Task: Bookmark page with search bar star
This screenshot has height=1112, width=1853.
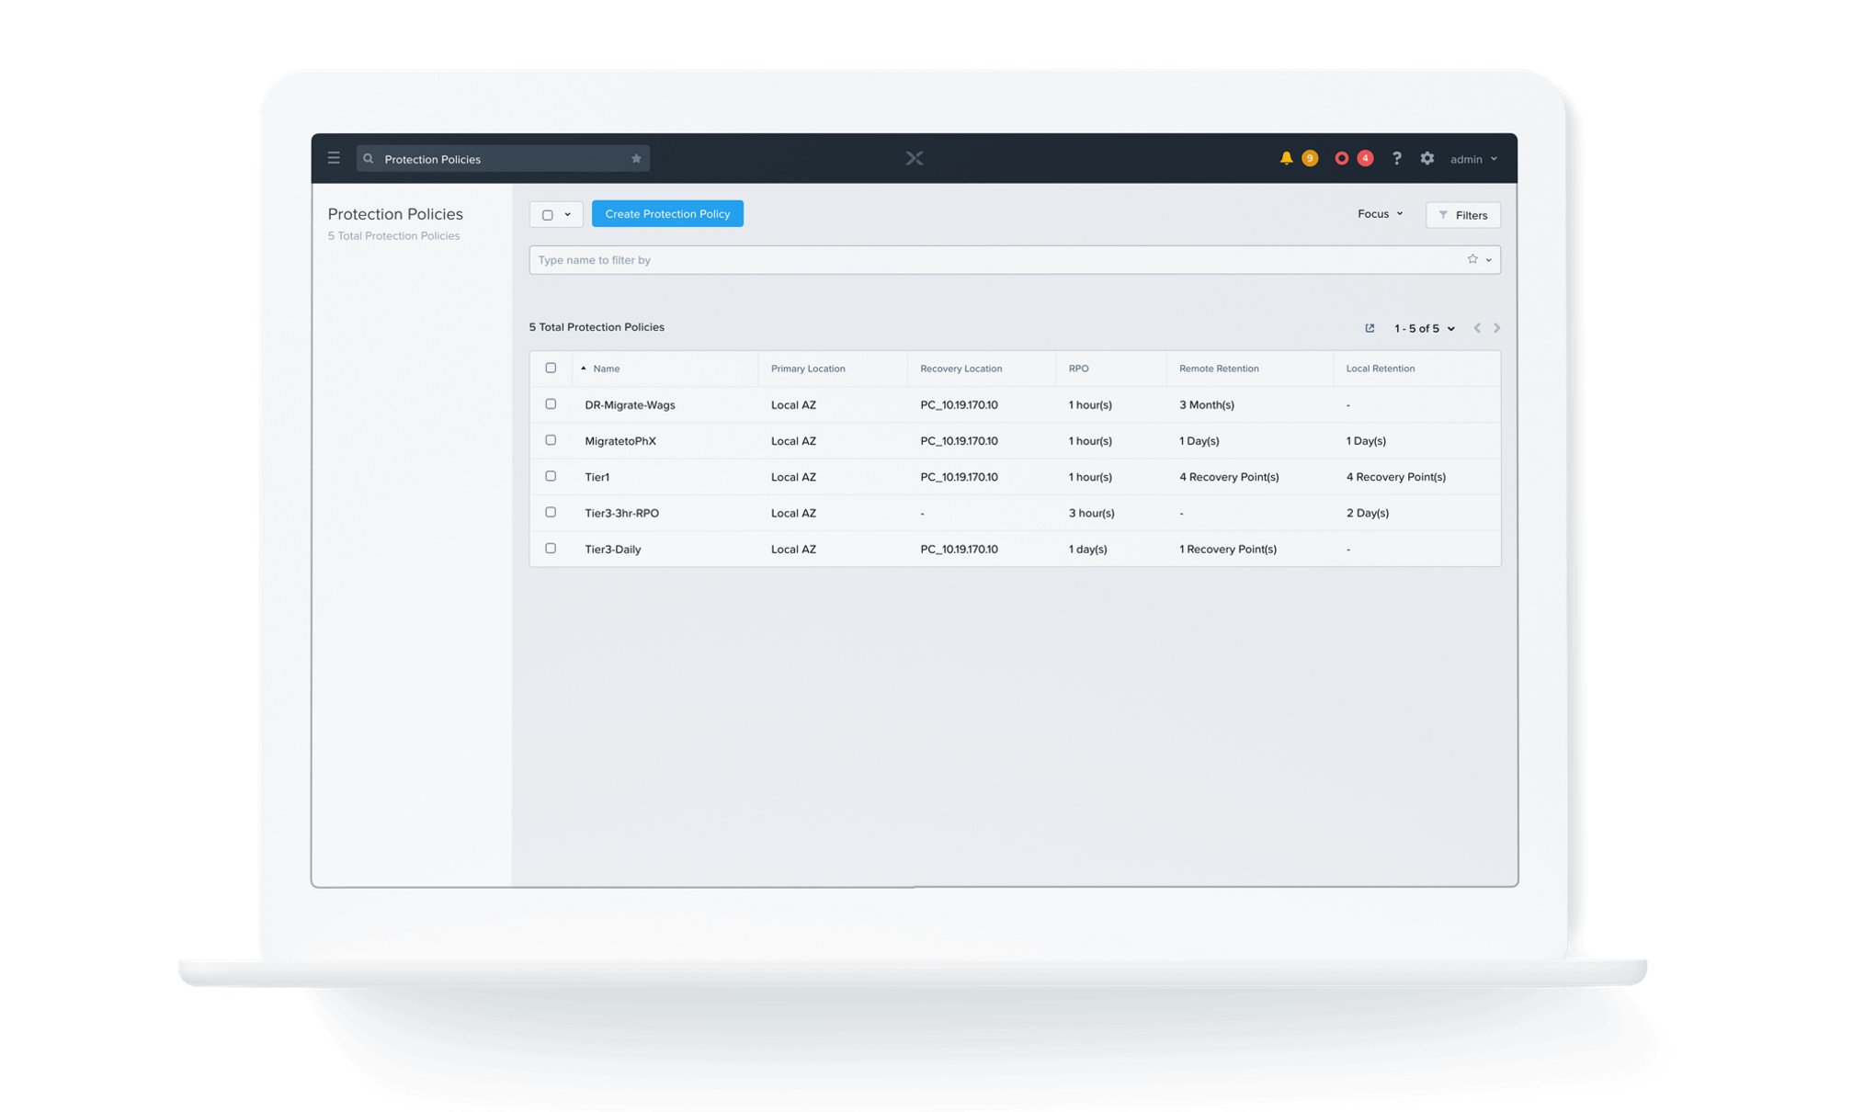Action: (x=636, y=159)
